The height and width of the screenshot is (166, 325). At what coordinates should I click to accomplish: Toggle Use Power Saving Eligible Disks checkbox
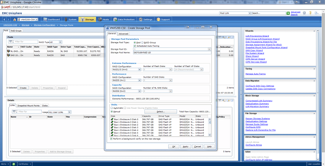125,108
